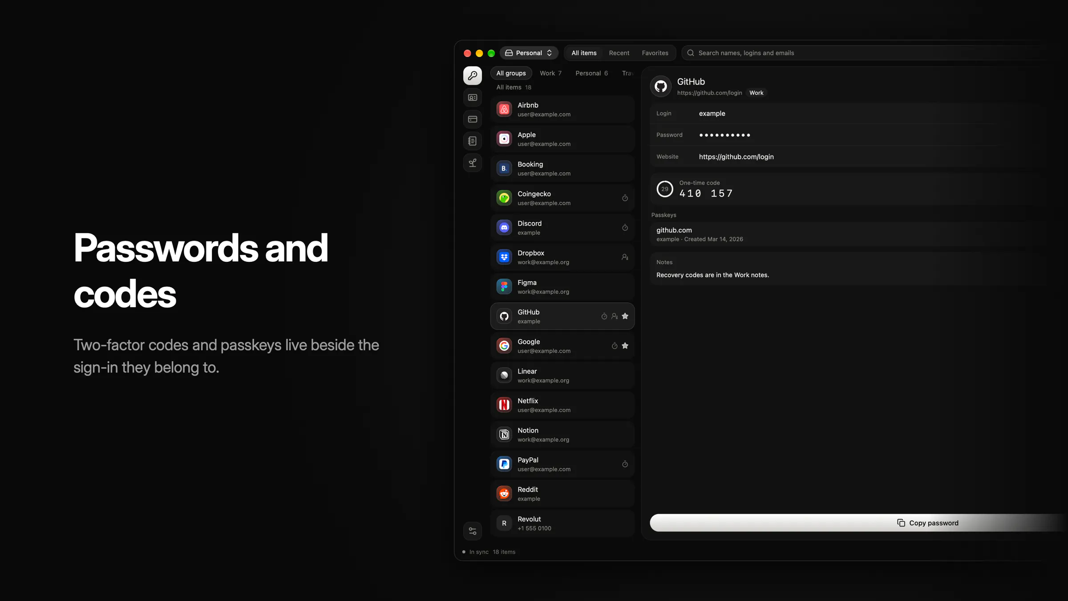The image size is (1068, 601).
Task: Click the Copy password button
Action: [859, 523]
